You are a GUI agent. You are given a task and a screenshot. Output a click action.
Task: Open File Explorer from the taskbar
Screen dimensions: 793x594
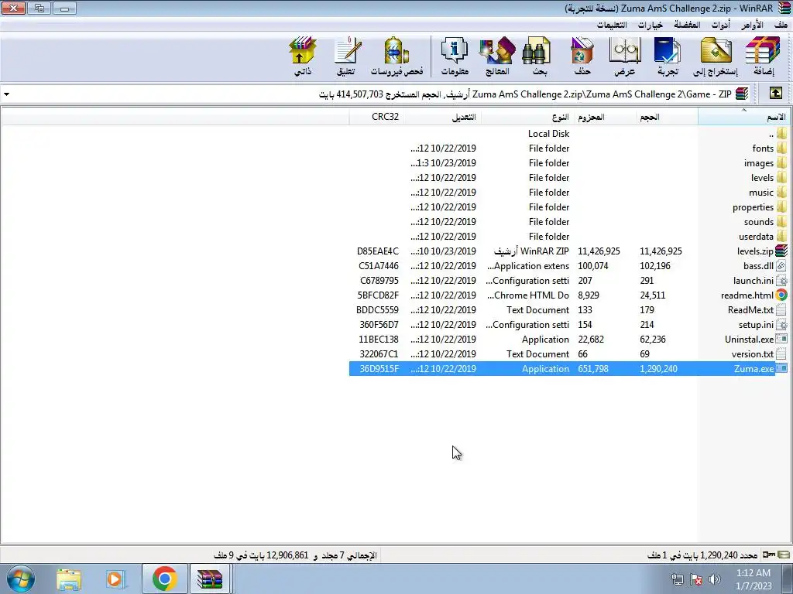(69, 579)
